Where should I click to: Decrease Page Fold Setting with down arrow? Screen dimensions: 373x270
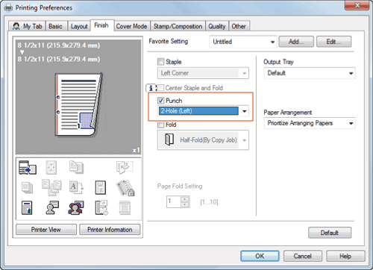tap(184, 204)
